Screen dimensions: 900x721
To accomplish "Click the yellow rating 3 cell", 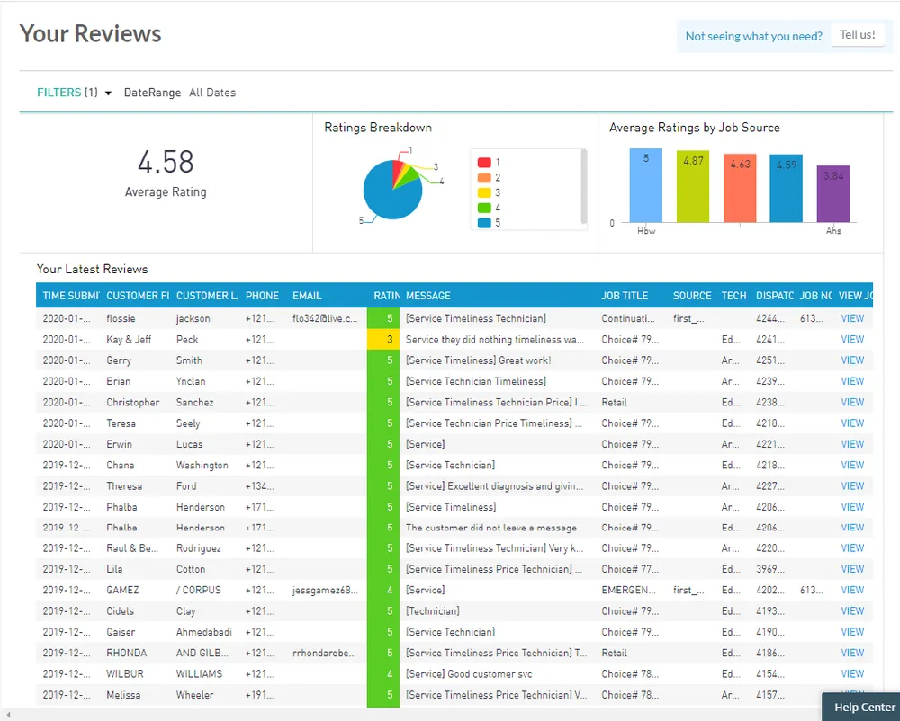I will [x=383, y=340].
